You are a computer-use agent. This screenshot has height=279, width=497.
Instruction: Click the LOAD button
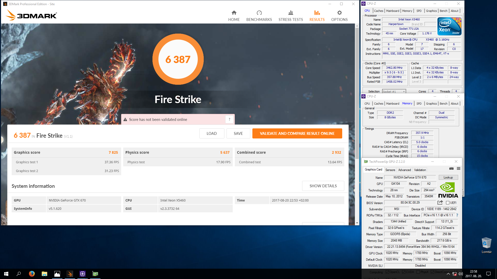tap(211, 133)
